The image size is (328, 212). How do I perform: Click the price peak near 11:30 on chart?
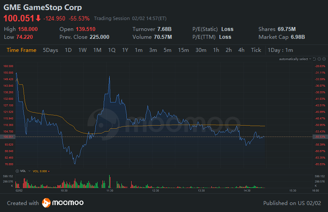[x=109, y=77]
